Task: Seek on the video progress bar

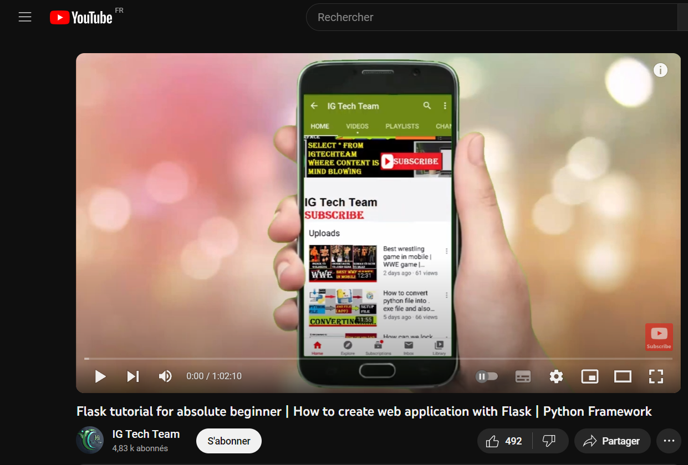Action: tap(378, 359)
